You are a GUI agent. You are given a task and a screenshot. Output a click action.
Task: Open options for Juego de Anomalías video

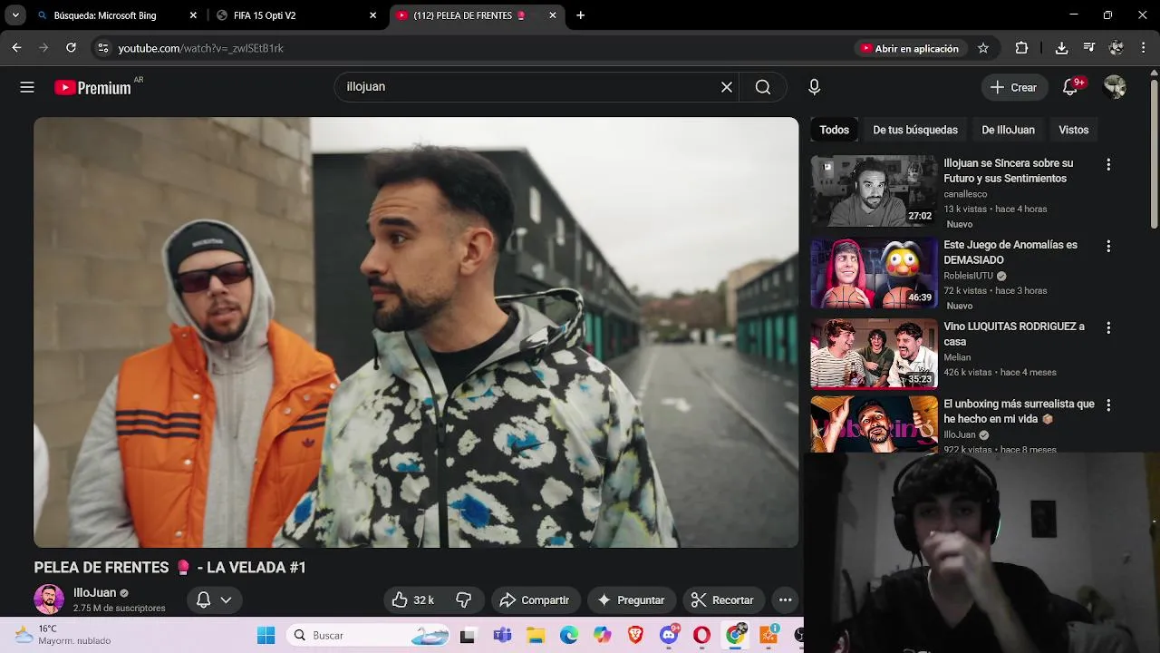1107,247
